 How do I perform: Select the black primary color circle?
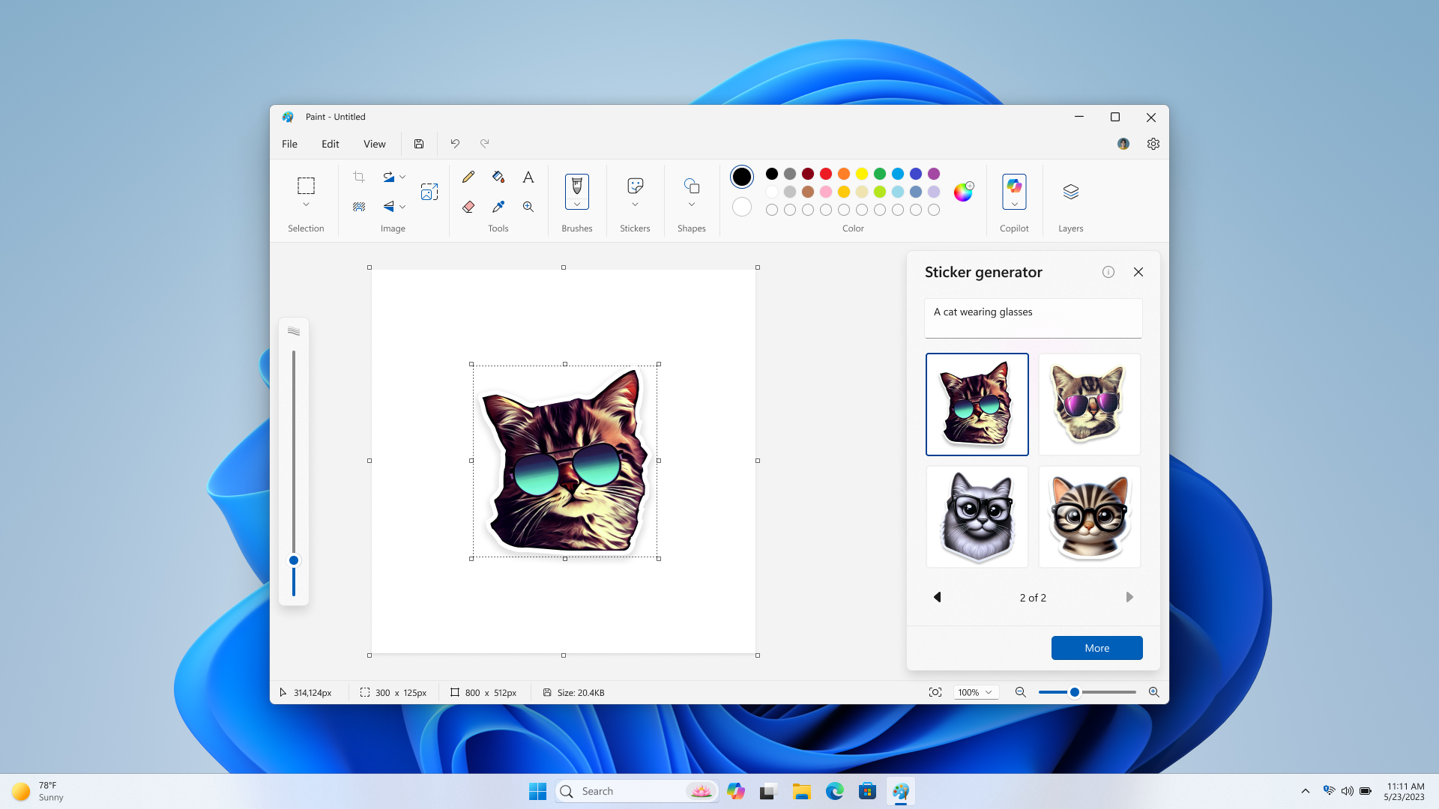[741, 177]
